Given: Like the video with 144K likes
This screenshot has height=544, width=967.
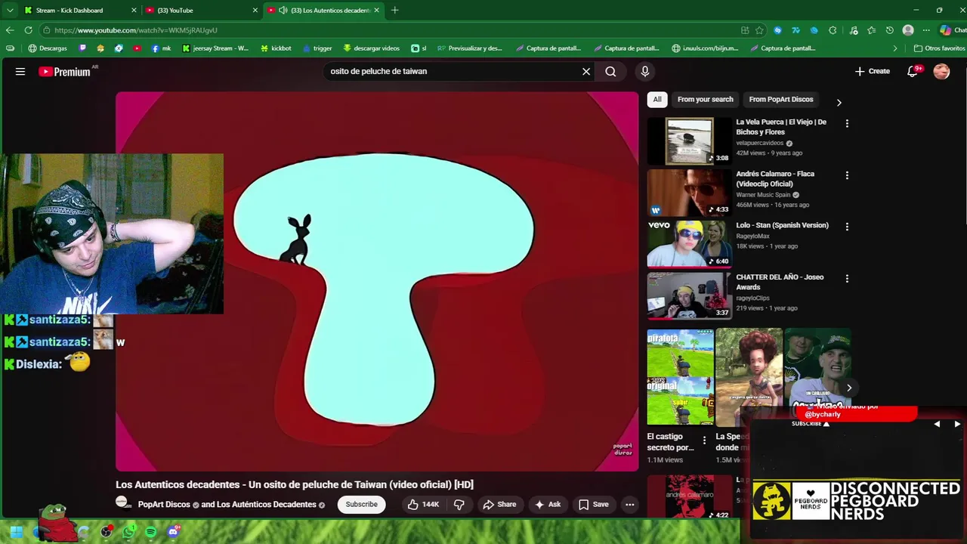Looking at the screenshot, I should point(423,505).
